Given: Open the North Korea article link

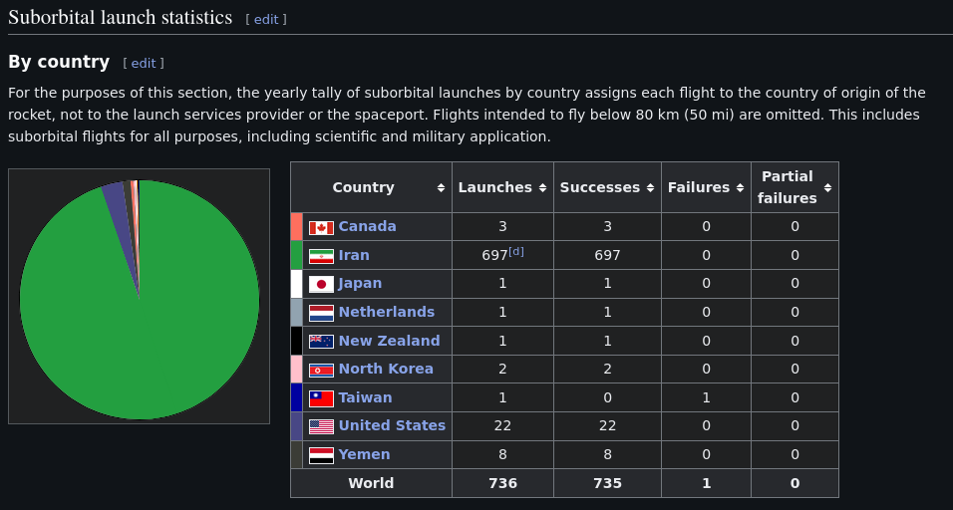Looking at the screenshot, I should (x=386, y=369).
